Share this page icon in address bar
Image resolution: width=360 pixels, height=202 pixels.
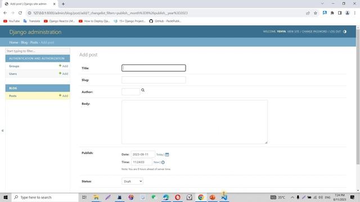pos(308,13)
